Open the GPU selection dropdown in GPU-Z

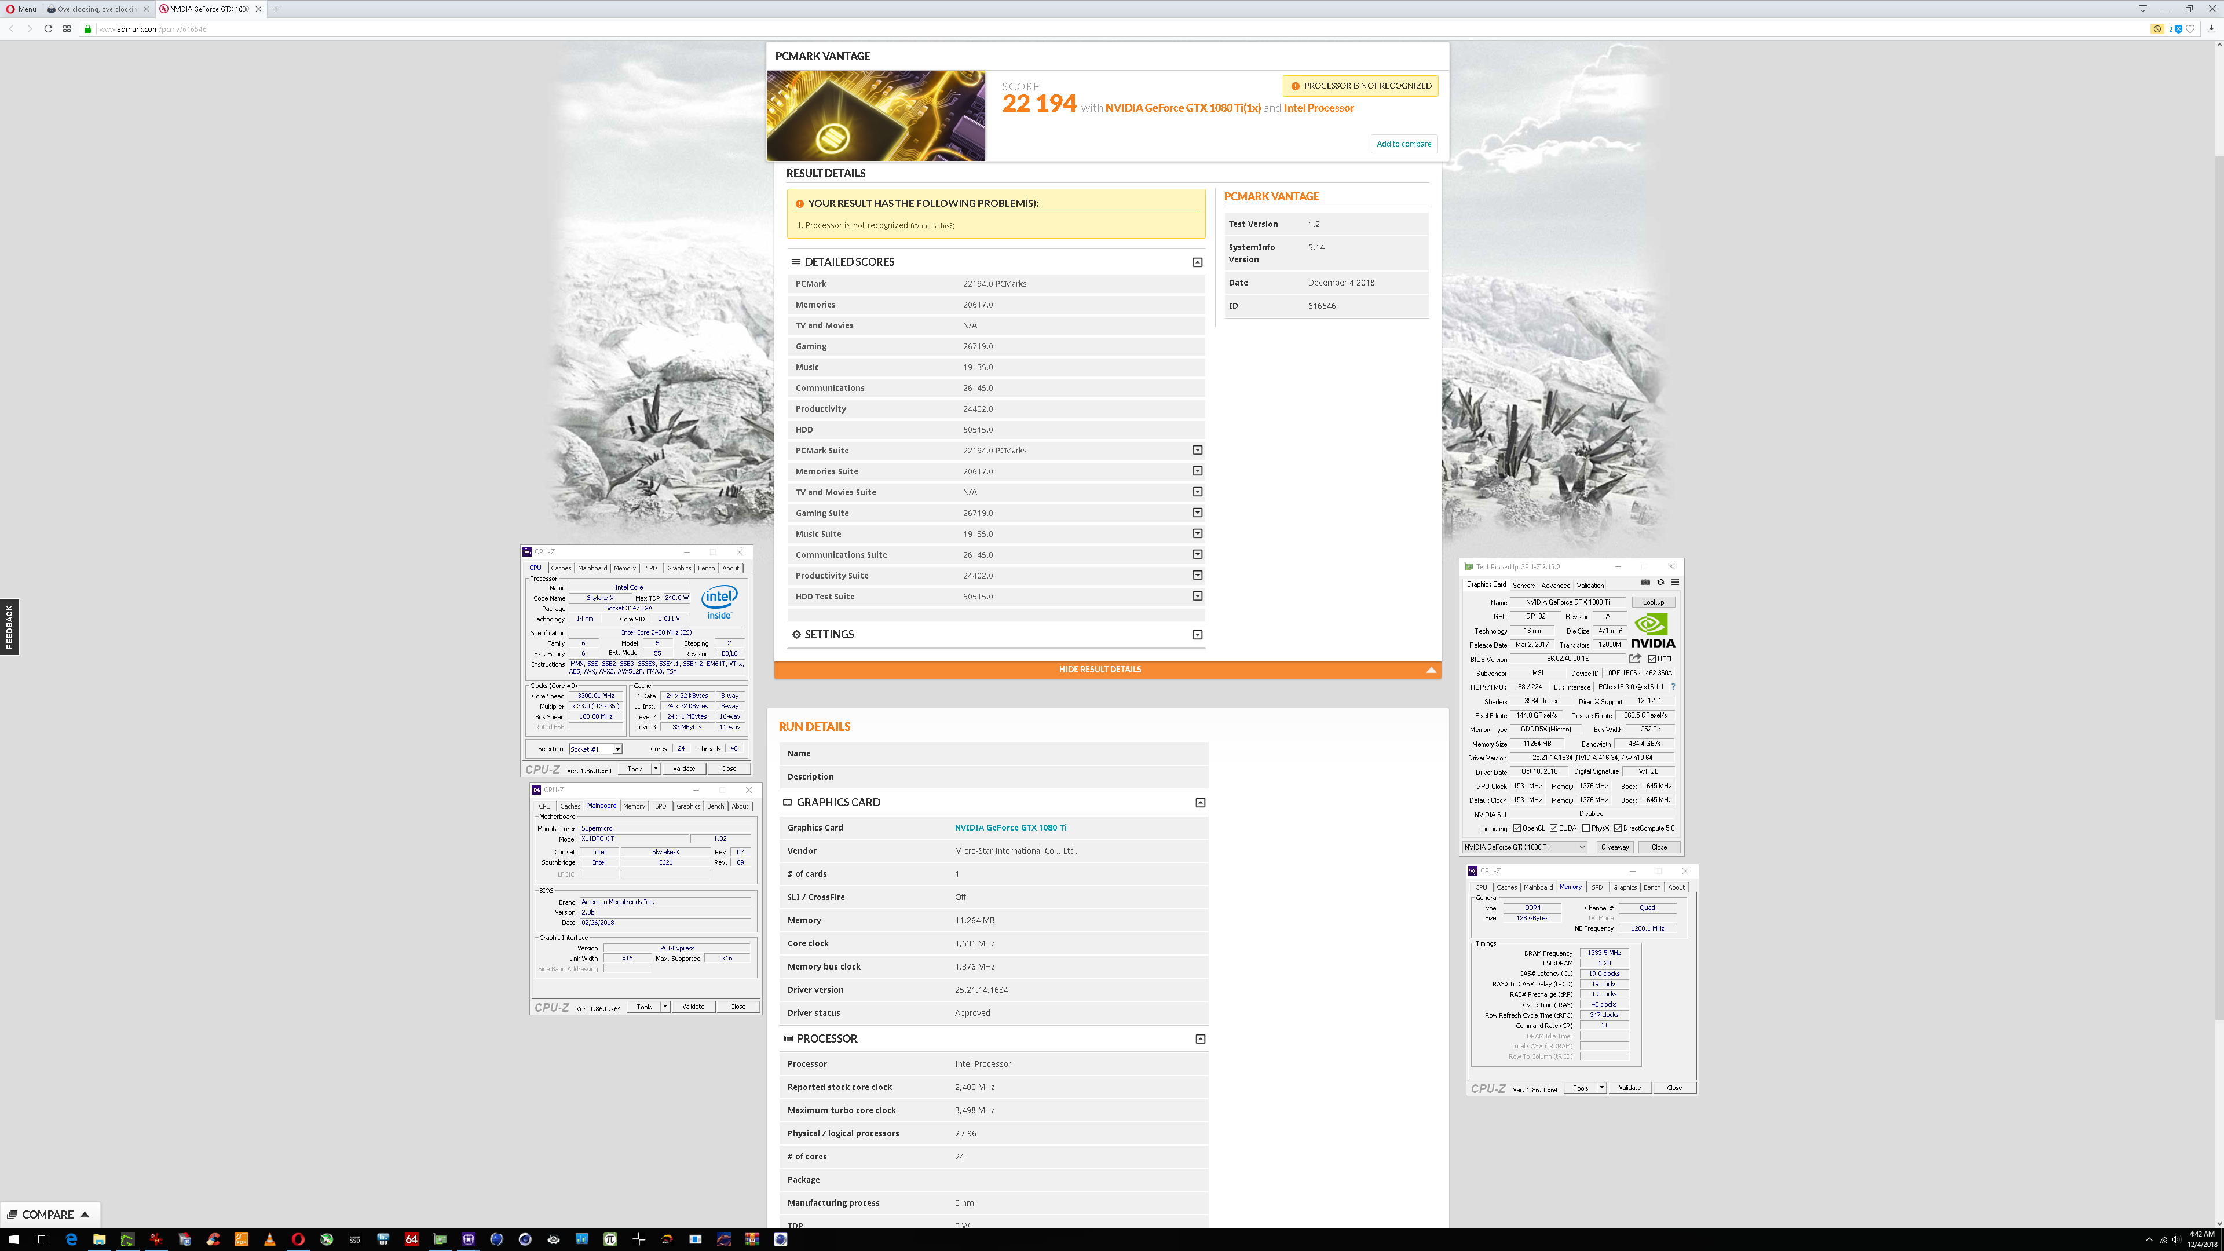point(1525,847)
